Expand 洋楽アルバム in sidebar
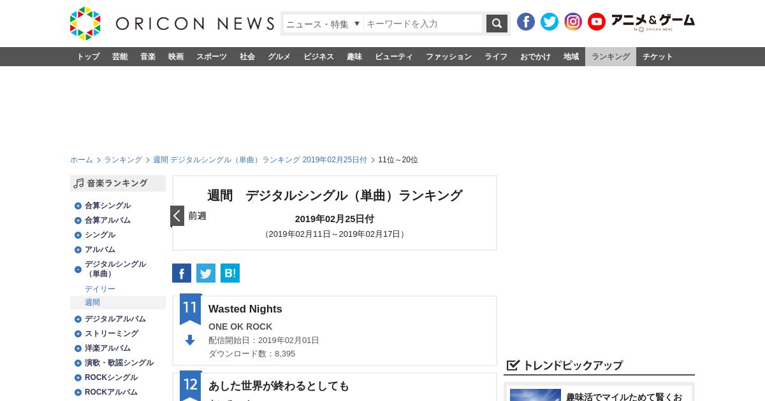 coord(78,348)
